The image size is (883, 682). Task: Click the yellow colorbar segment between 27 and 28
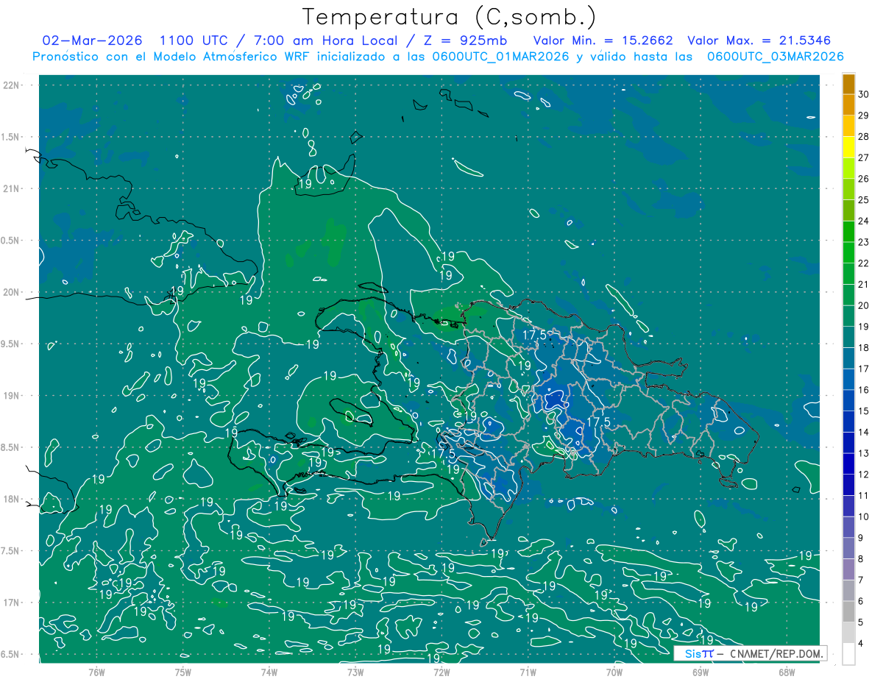click(848, 147)
